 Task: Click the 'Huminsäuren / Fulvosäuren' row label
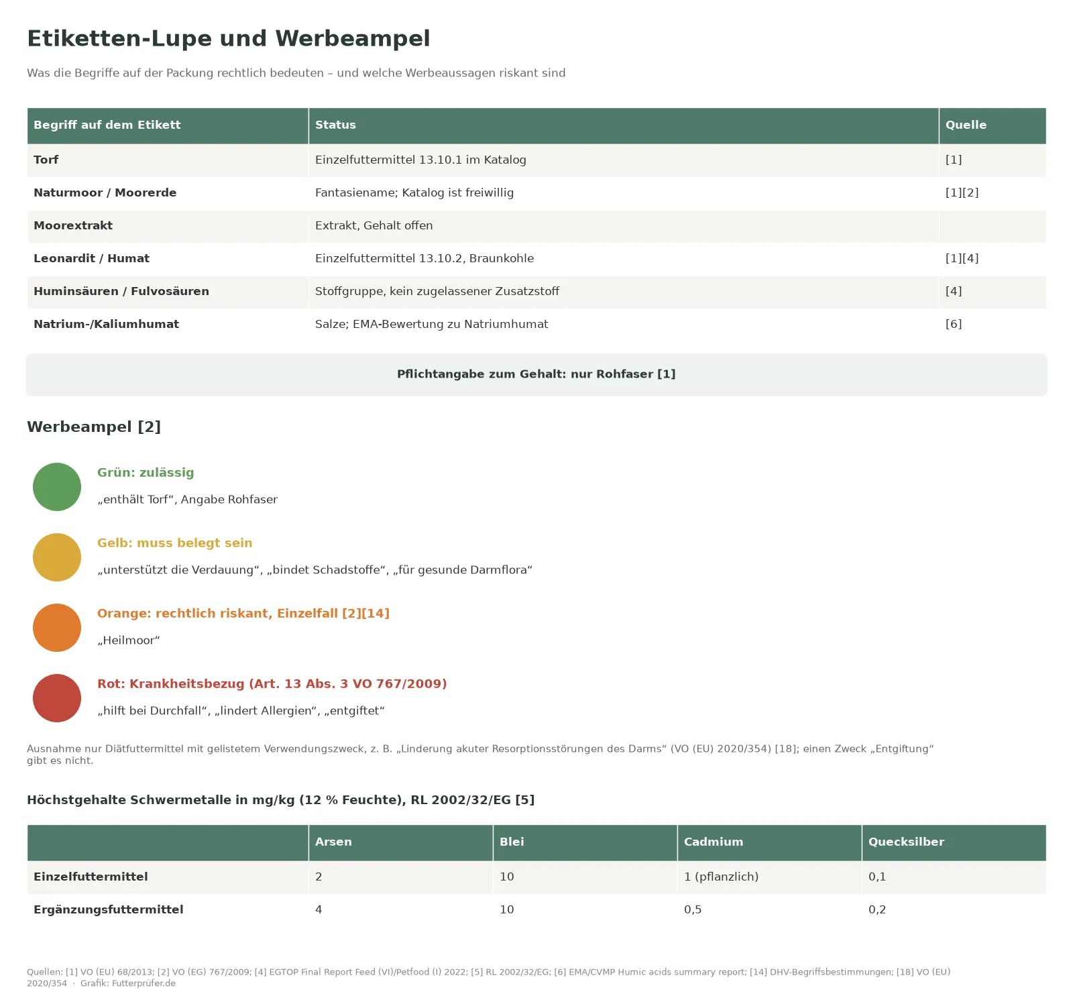(x=121, y=291)
